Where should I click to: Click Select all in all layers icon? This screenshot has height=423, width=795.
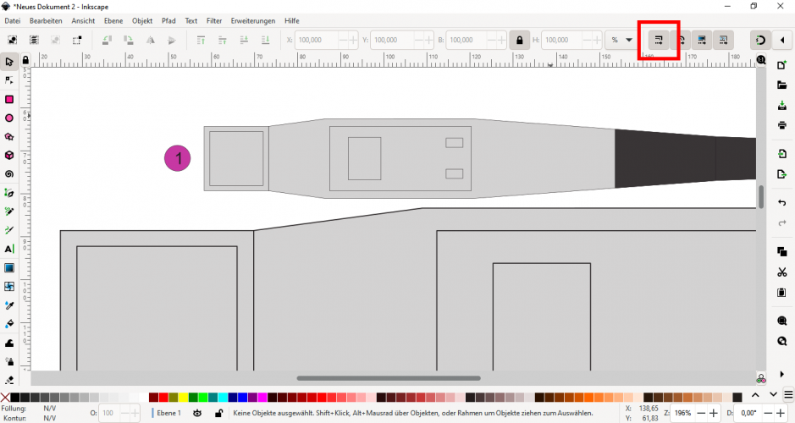(x=34, y=40)
